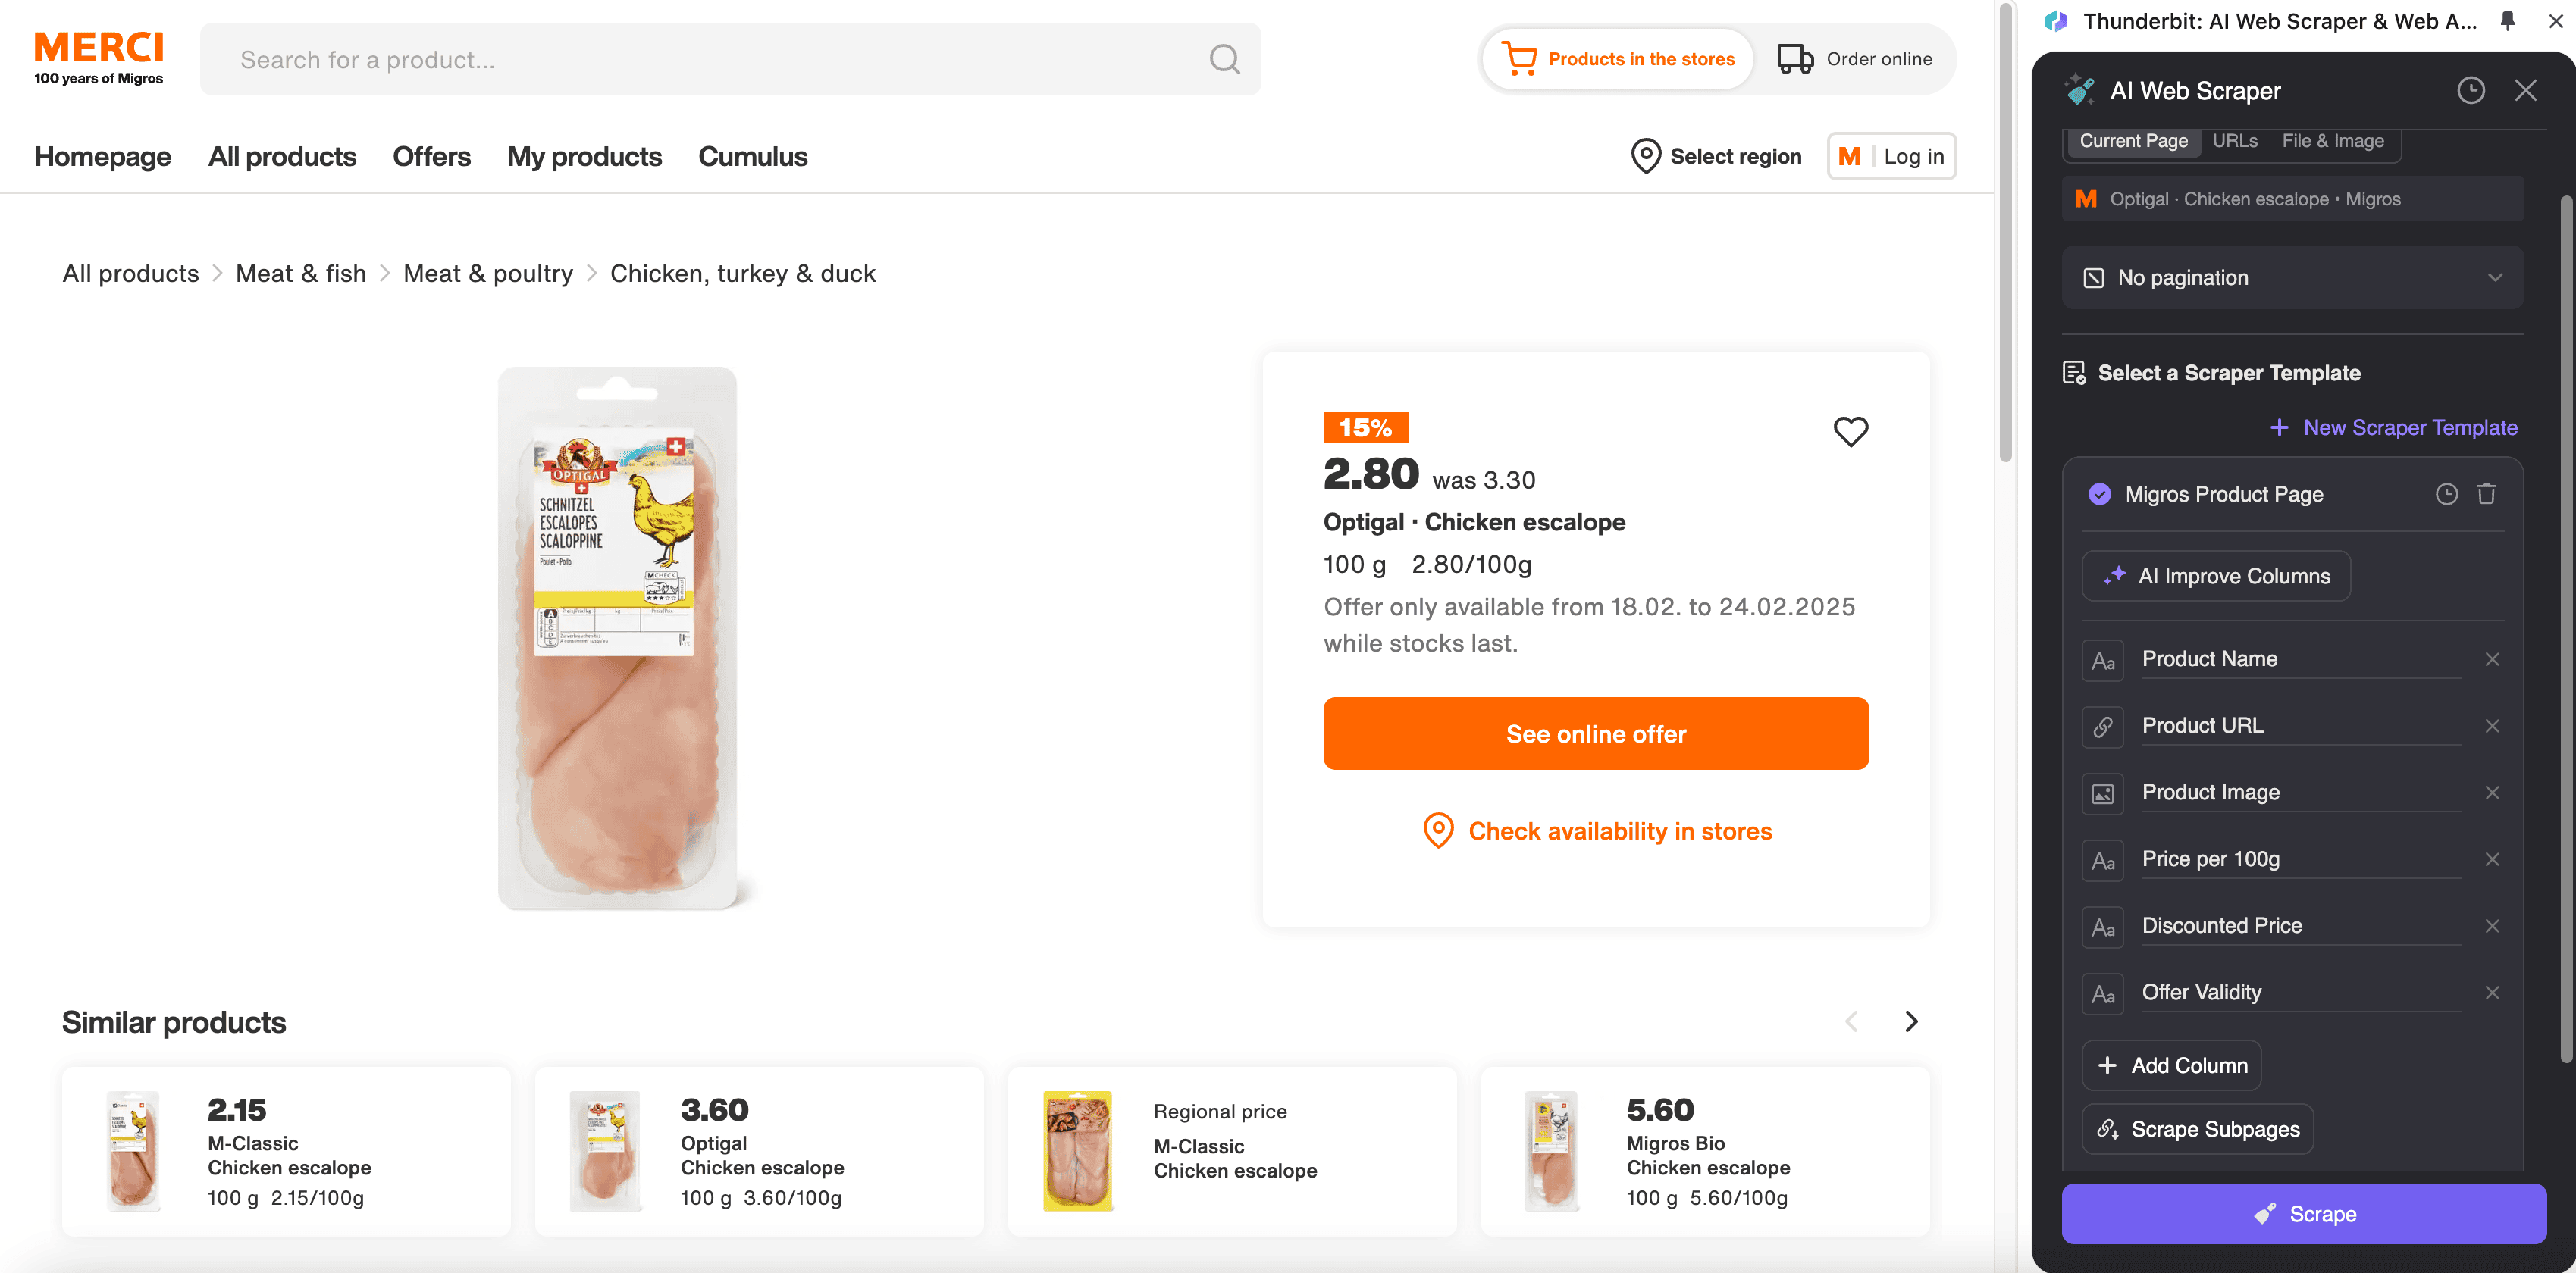Remove the Product URL column

(2492, 727)
